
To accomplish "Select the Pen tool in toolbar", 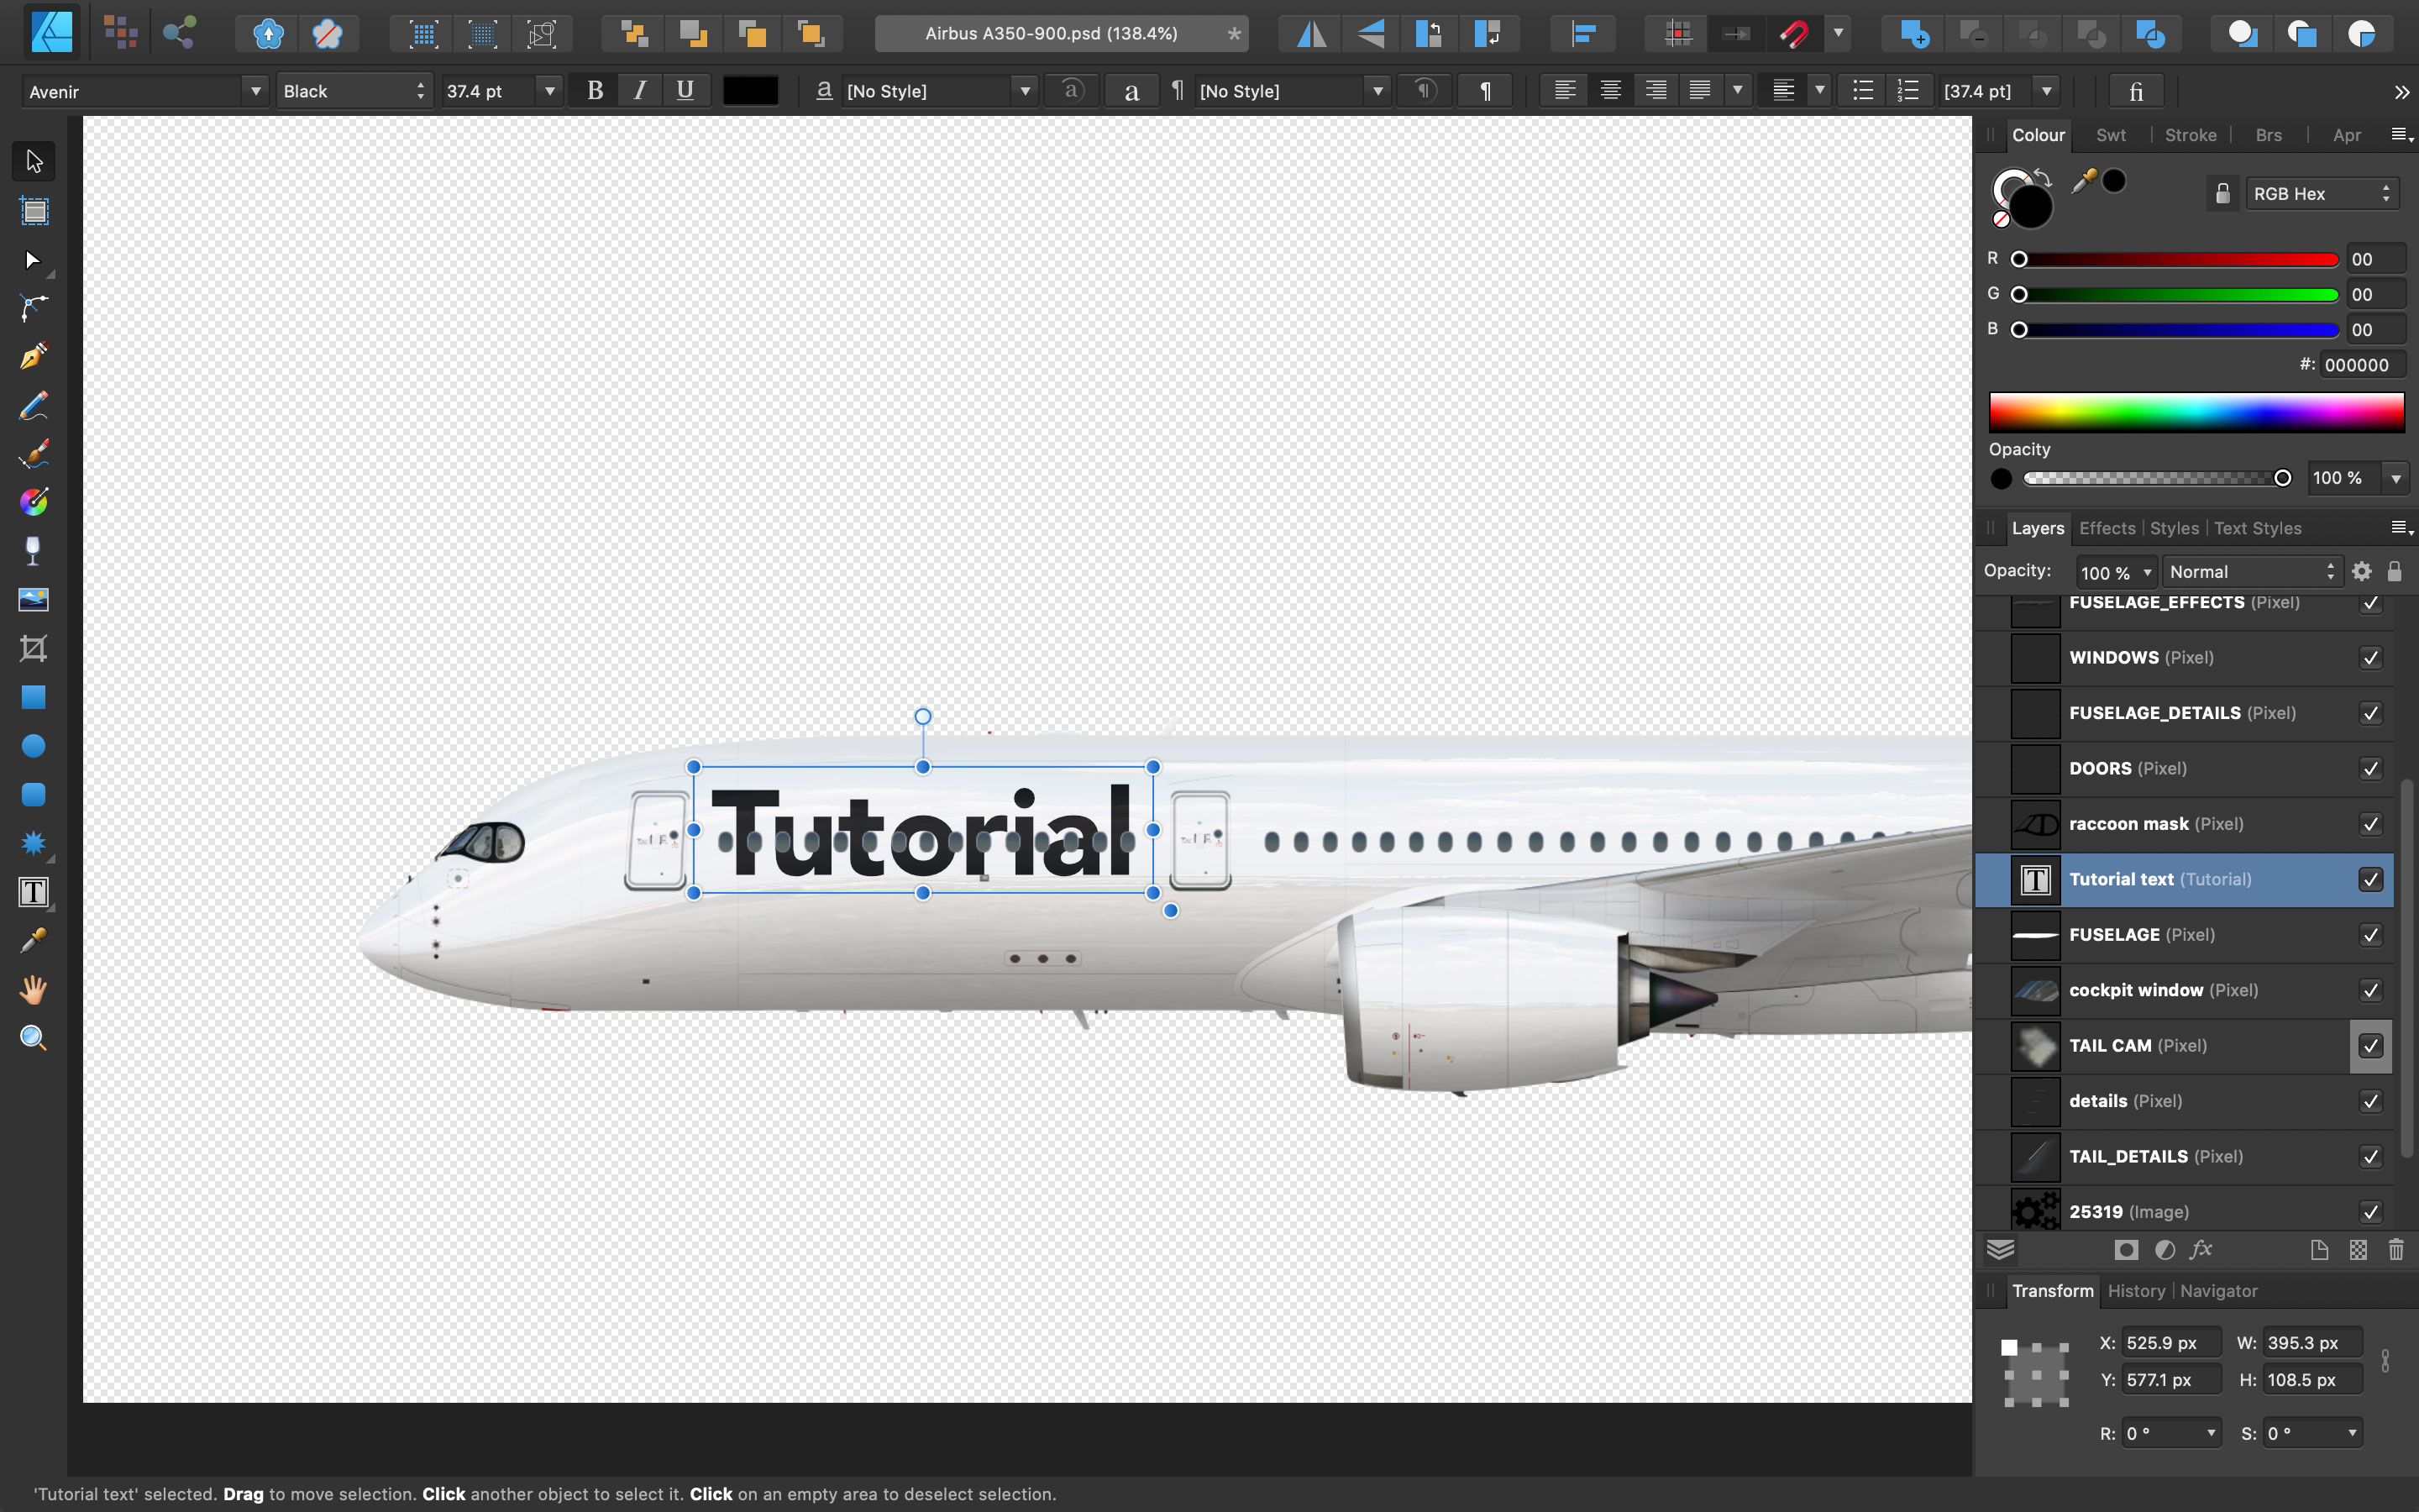I will [34, 356].
